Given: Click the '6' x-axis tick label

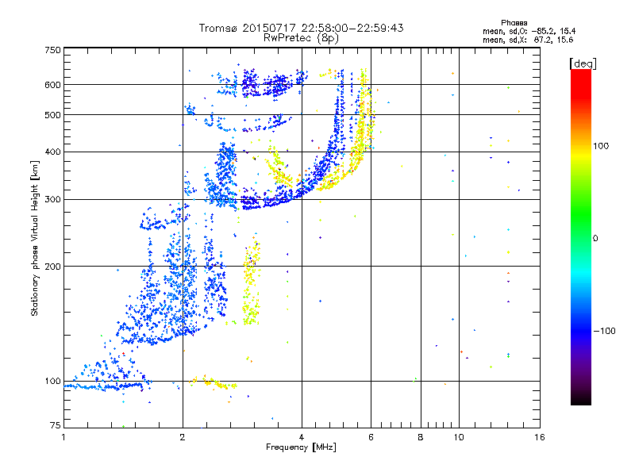Looking at the screenshot, I should 371,437.
